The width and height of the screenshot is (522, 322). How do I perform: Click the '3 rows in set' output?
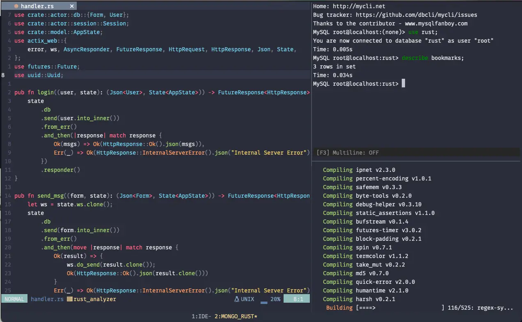pyautogui.click(x=334, y=66)
